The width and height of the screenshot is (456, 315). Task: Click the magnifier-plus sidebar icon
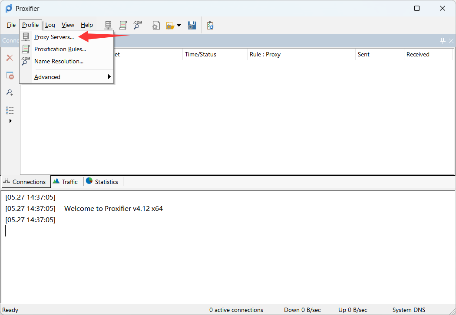(x=10, y=93)
